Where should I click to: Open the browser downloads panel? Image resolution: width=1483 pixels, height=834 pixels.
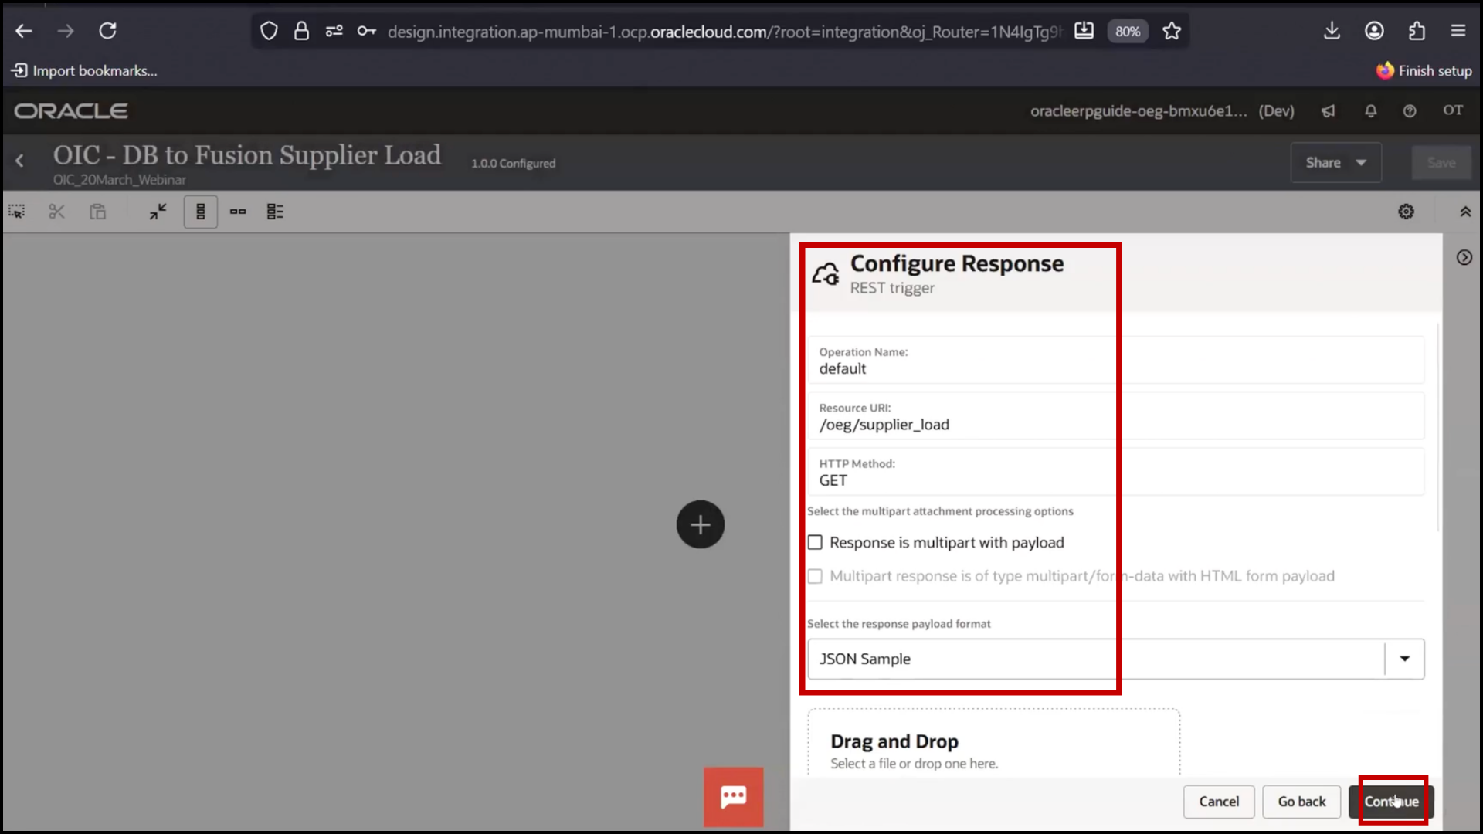1332,31
